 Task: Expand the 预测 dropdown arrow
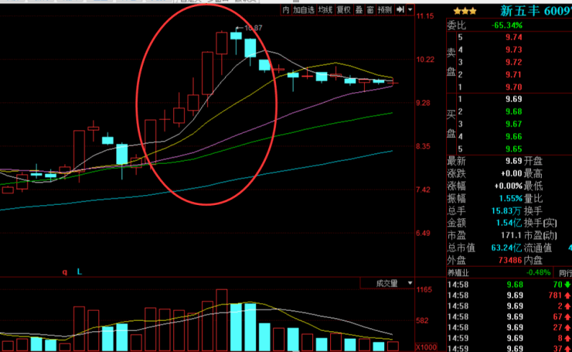[409, 10]
